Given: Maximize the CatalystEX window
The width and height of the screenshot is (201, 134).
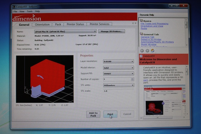Looking at the screenshot, I should [x=177, y=6].
